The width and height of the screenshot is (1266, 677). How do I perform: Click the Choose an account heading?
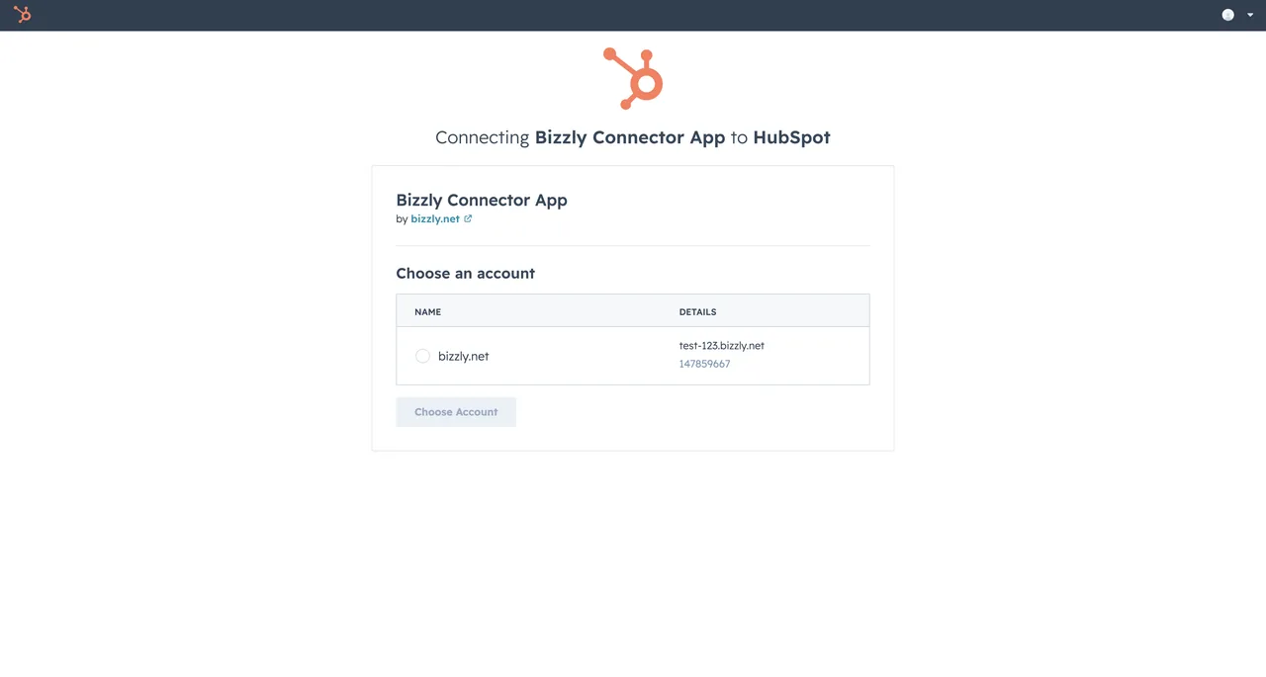click(x=465, y=273)
